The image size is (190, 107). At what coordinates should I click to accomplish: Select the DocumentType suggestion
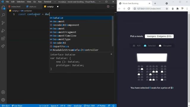81,39
